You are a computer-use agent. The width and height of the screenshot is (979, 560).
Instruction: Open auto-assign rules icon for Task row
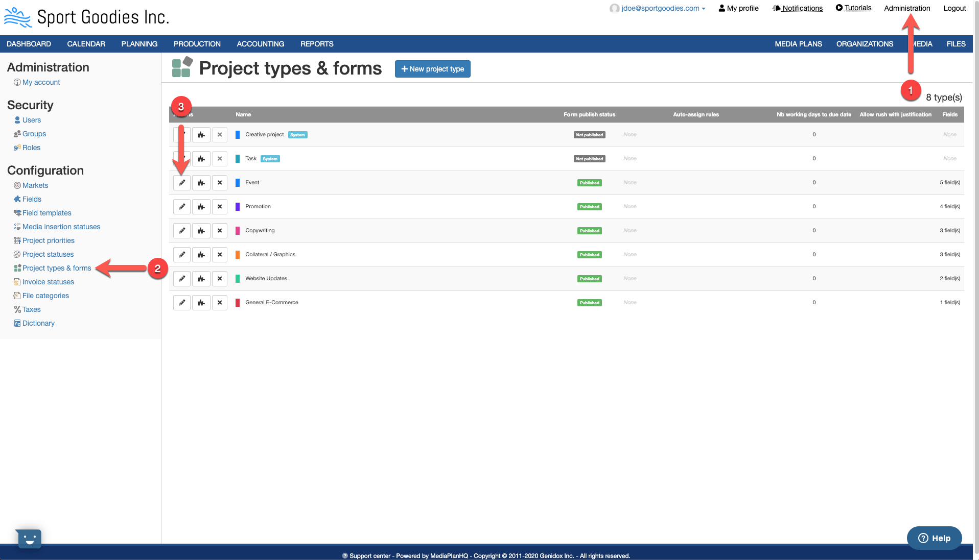[201, 158]
